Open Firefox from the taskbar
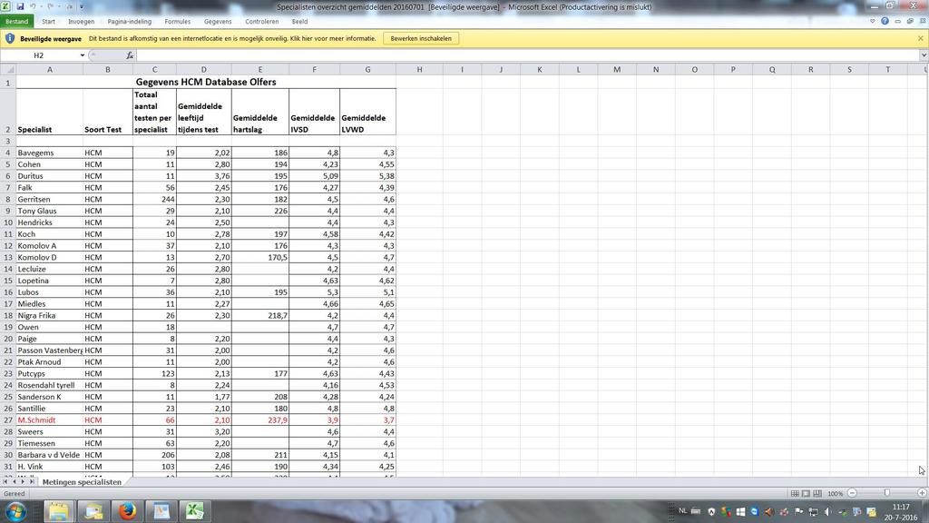 tap(127, 511)
